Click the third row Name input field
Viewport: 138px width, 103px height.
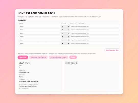tap(40, 33)
